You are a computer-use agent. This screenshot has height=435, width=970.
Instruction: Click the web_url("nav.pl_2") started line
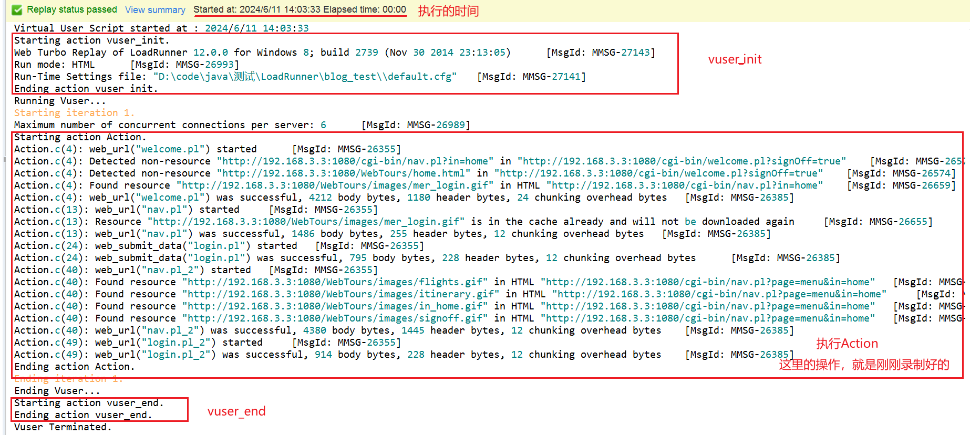pyautogui.click(x=196, y=270)
